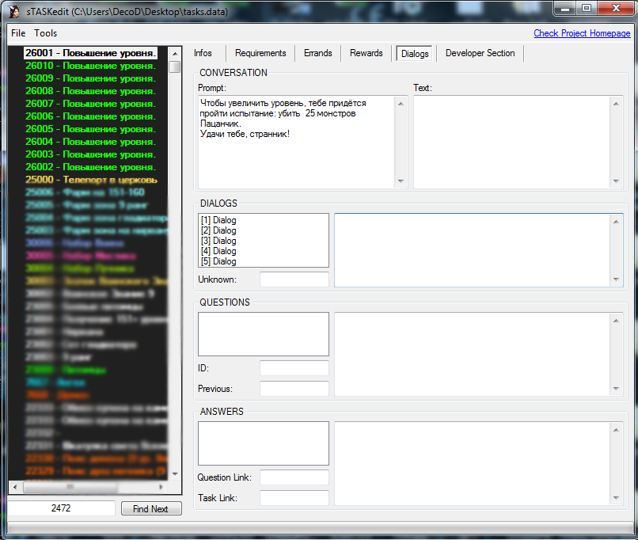Image resolution: width=638 pixels, height=540 pixels.
Task: Switch to the Requirements tab
Action: (x=260, y=53)
